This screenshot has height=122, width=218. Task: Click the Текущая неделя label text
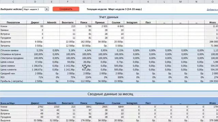pyautogui.click(x=97, y=9)
